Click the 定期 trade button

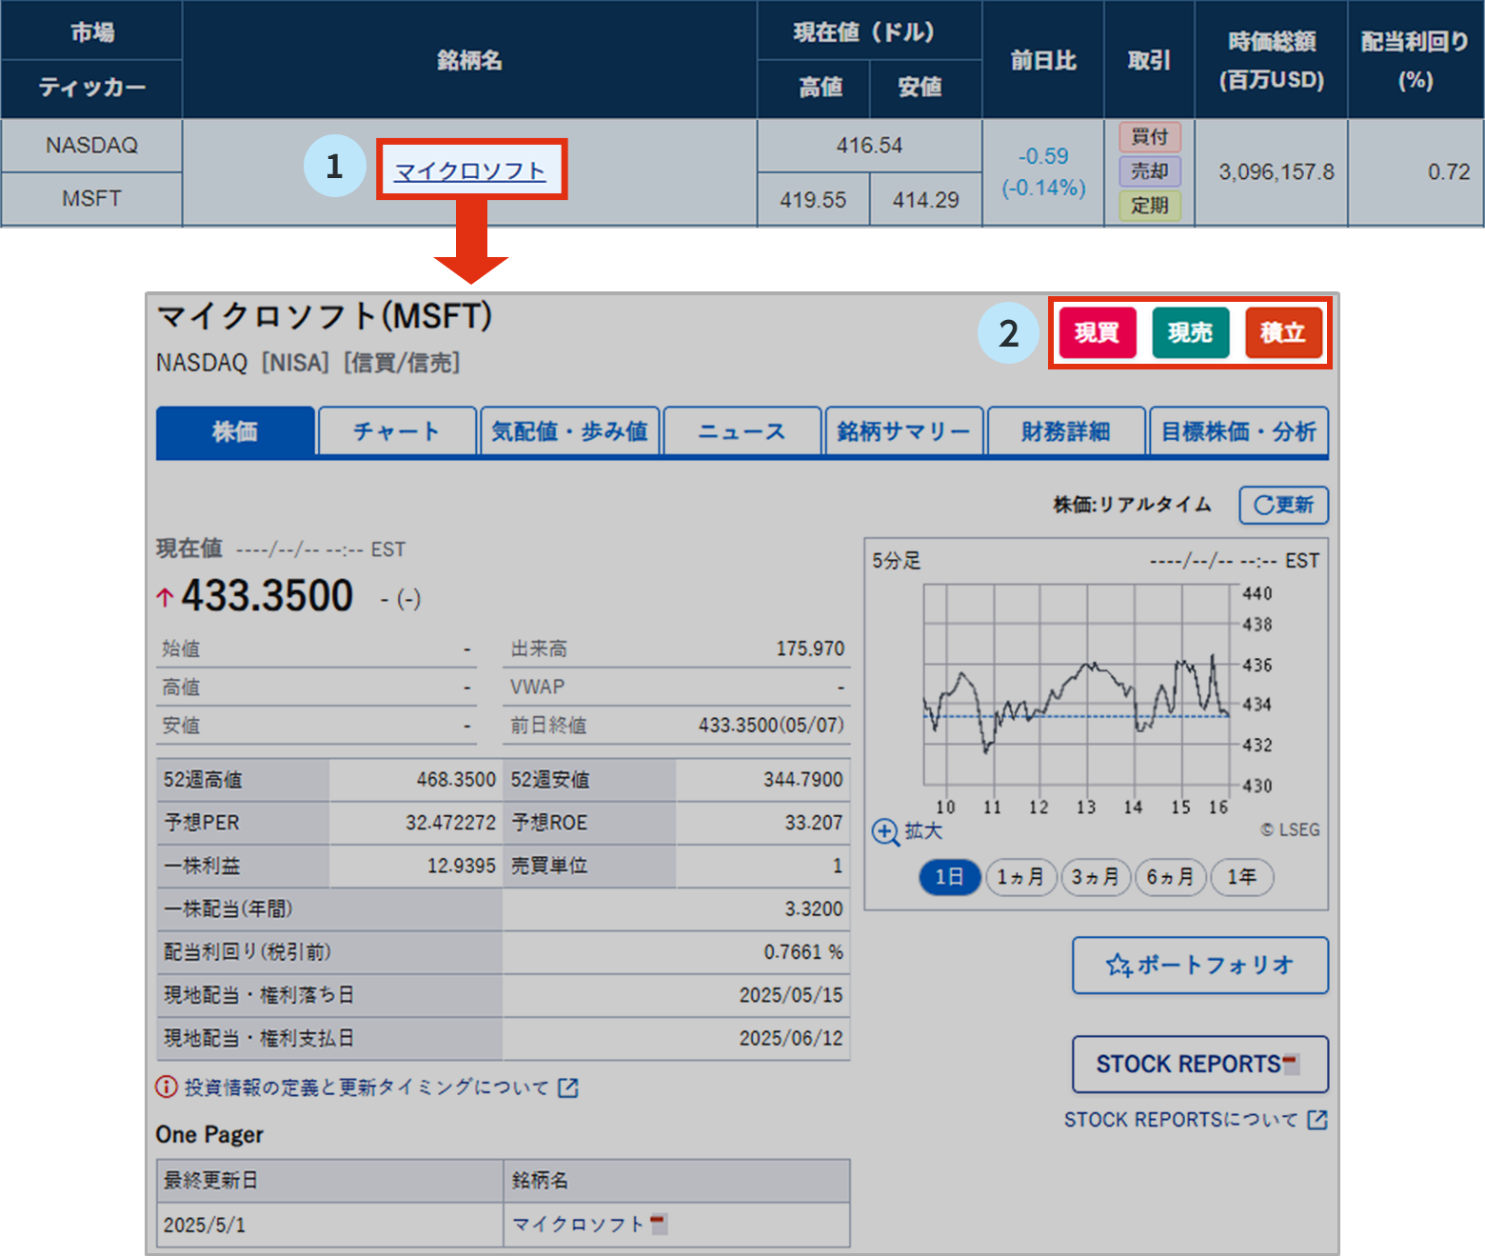coord(1150,206)
